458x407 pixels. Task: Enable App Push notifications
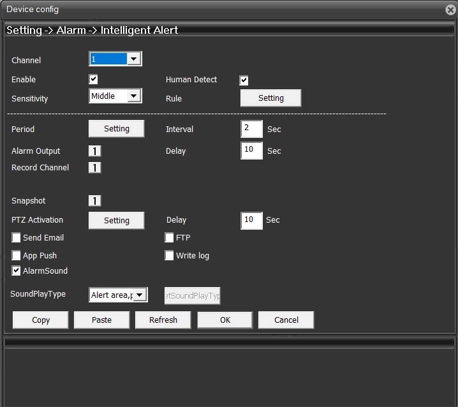pyautogui.click(x=17, y=256)
